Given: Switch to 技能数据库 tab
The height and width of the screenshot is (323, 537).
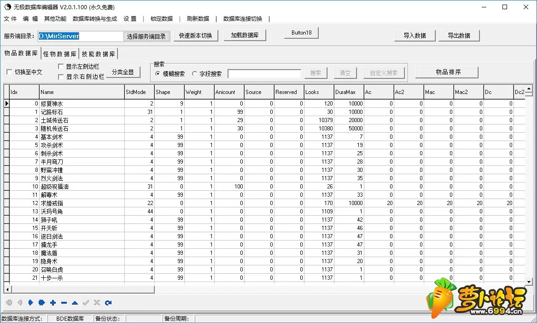Looking at the screenshot, I should (99, 53).
